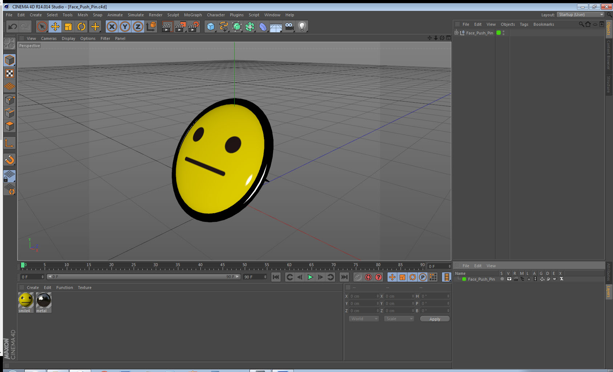The image size is (613, 372).
Task: Open the File menu
Action: [x=9, y=15]
